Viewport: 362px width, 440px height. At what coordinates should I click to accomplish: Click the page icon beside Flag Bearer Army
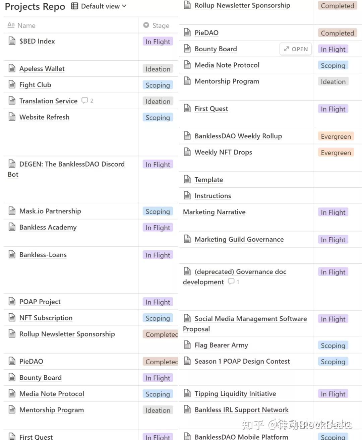point(187,345)
